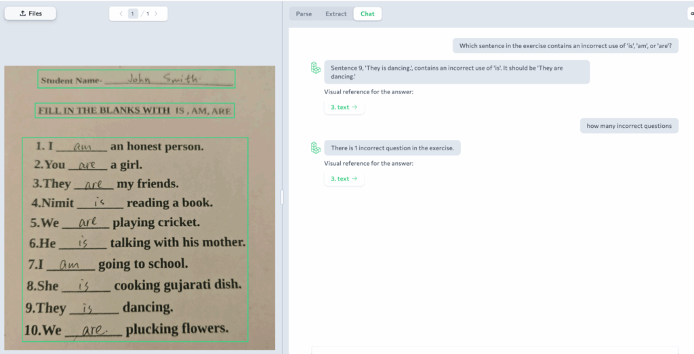Go to the next page using right chevron

point(156,14)
